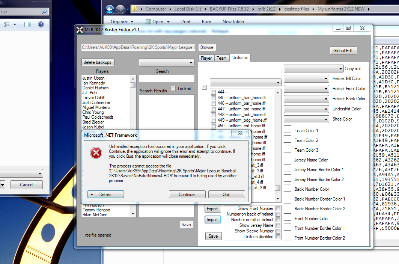Click the view options icon in left window
The height and width of the screenshot is (264, 399).
7,24
